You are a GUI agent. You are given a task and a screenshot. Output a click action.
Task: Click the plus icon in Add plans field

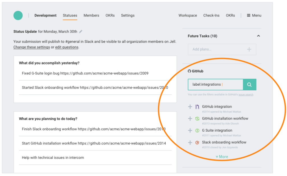[249, 49]
